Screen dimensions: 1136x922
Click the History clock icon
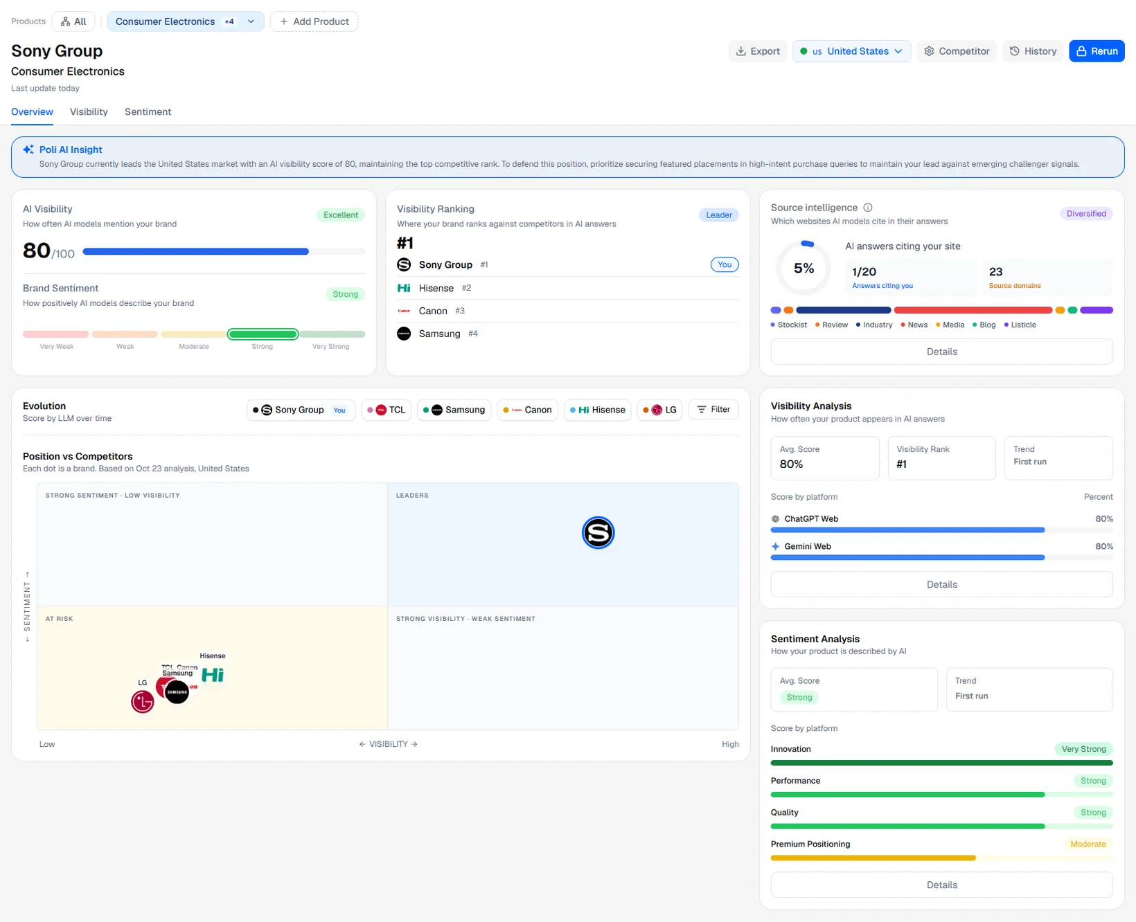[1015, 51]
